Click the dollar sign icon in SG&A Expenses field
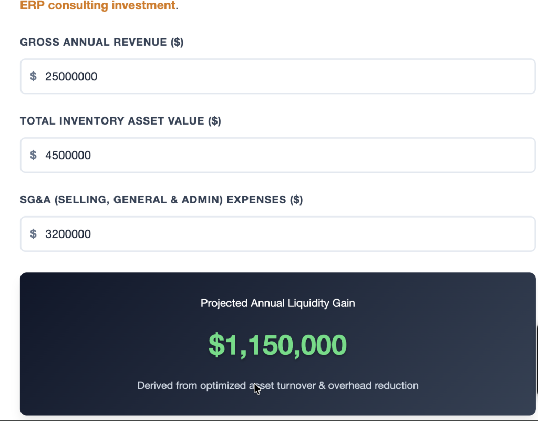The image size is (538, 421). pos(33,234)
